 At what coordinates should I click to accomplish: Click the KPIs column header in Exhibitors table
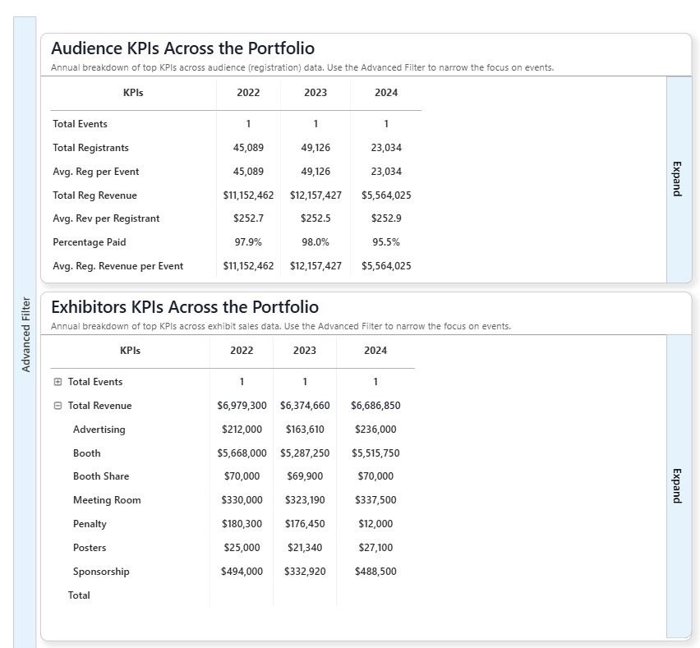coord(130,351)
